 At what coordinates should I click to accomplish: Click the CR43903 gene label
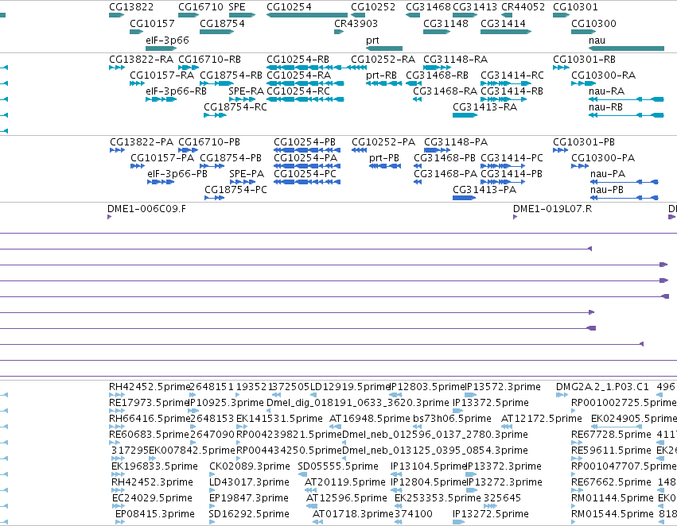[x=356, y=23]
